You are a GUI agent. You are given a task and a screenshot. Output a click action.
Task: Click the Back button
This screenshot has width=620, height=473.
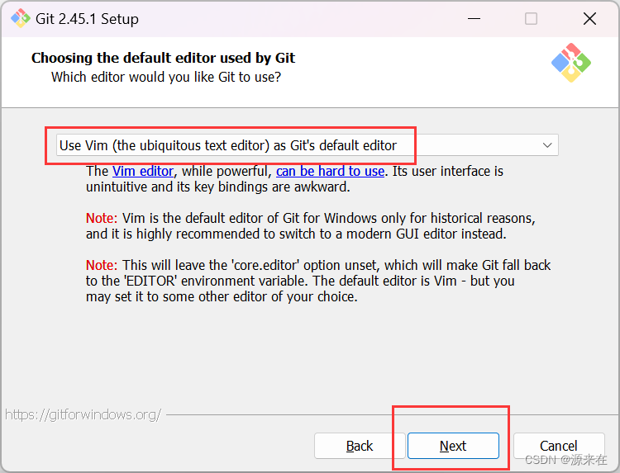(x=360, y=446)
